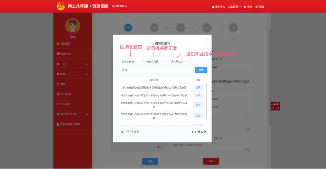Click the Youth League emblem logo
The image size is (326, 169).
[x=61, y=6]
